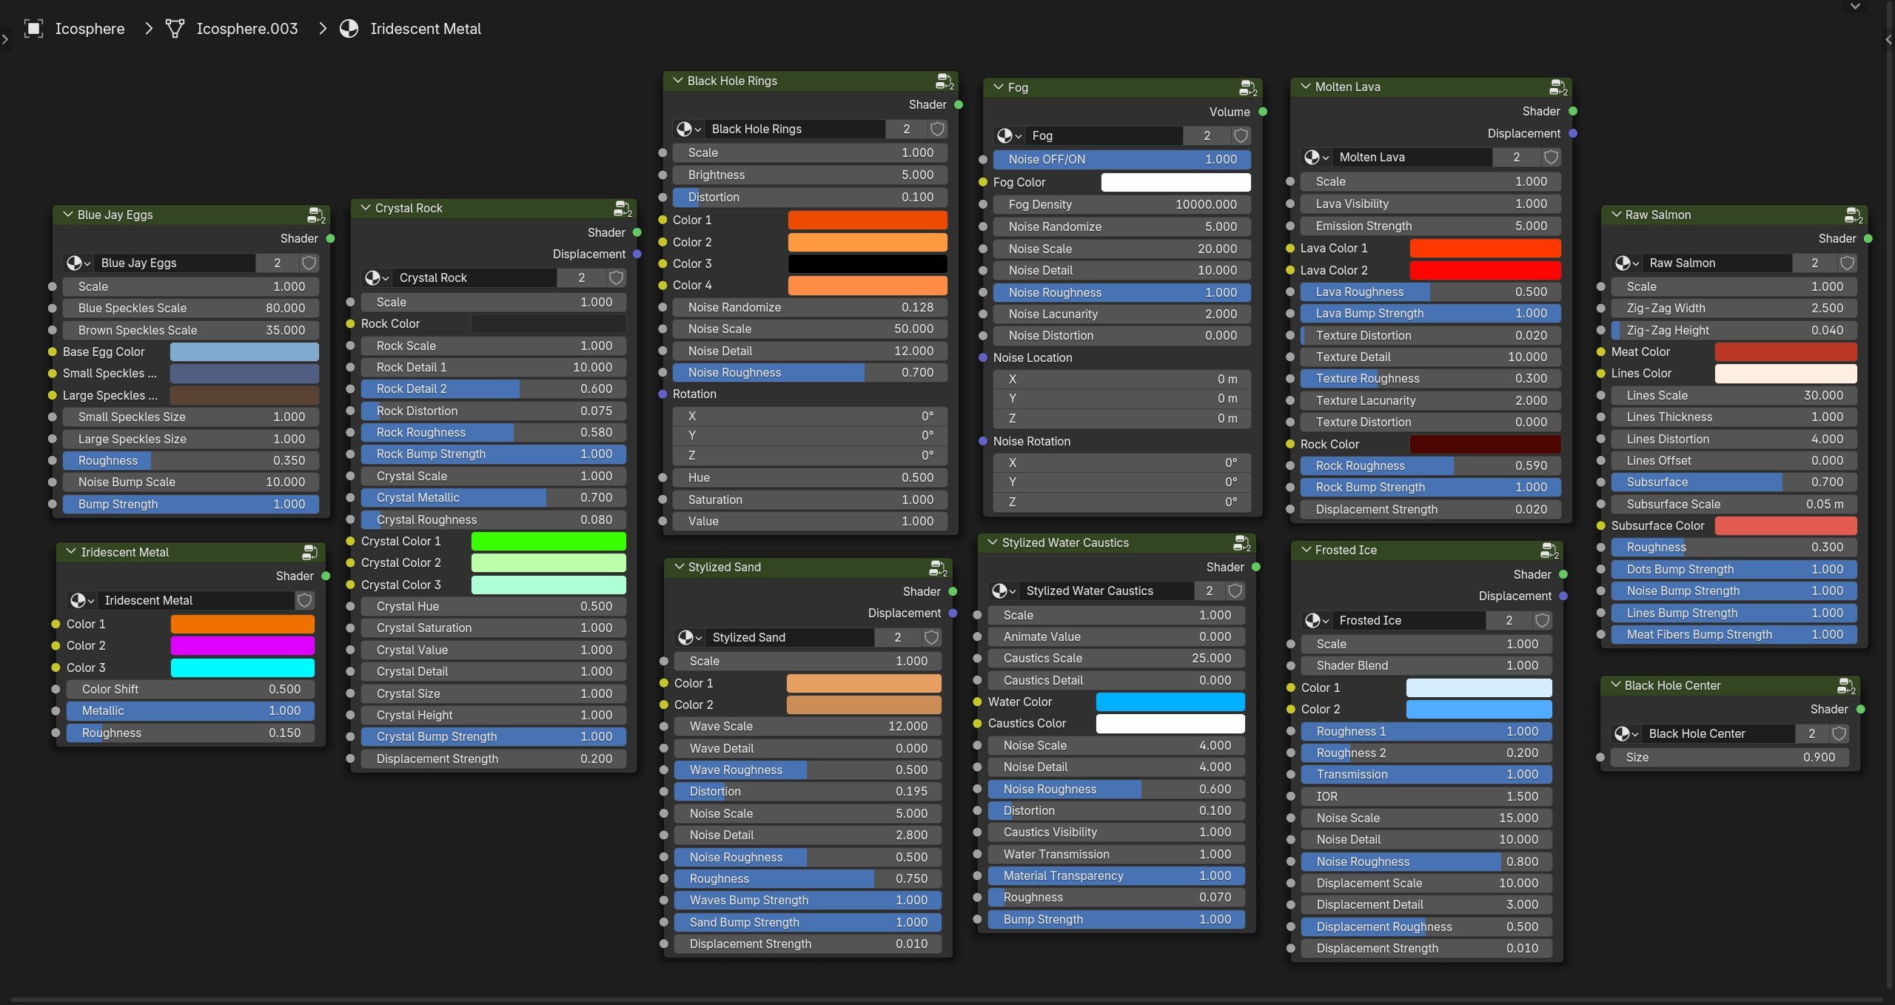Click the group icon in Raw Salmon header
The height and width of the screenshot is (1005, 1895).
(x=1854, y=215)
